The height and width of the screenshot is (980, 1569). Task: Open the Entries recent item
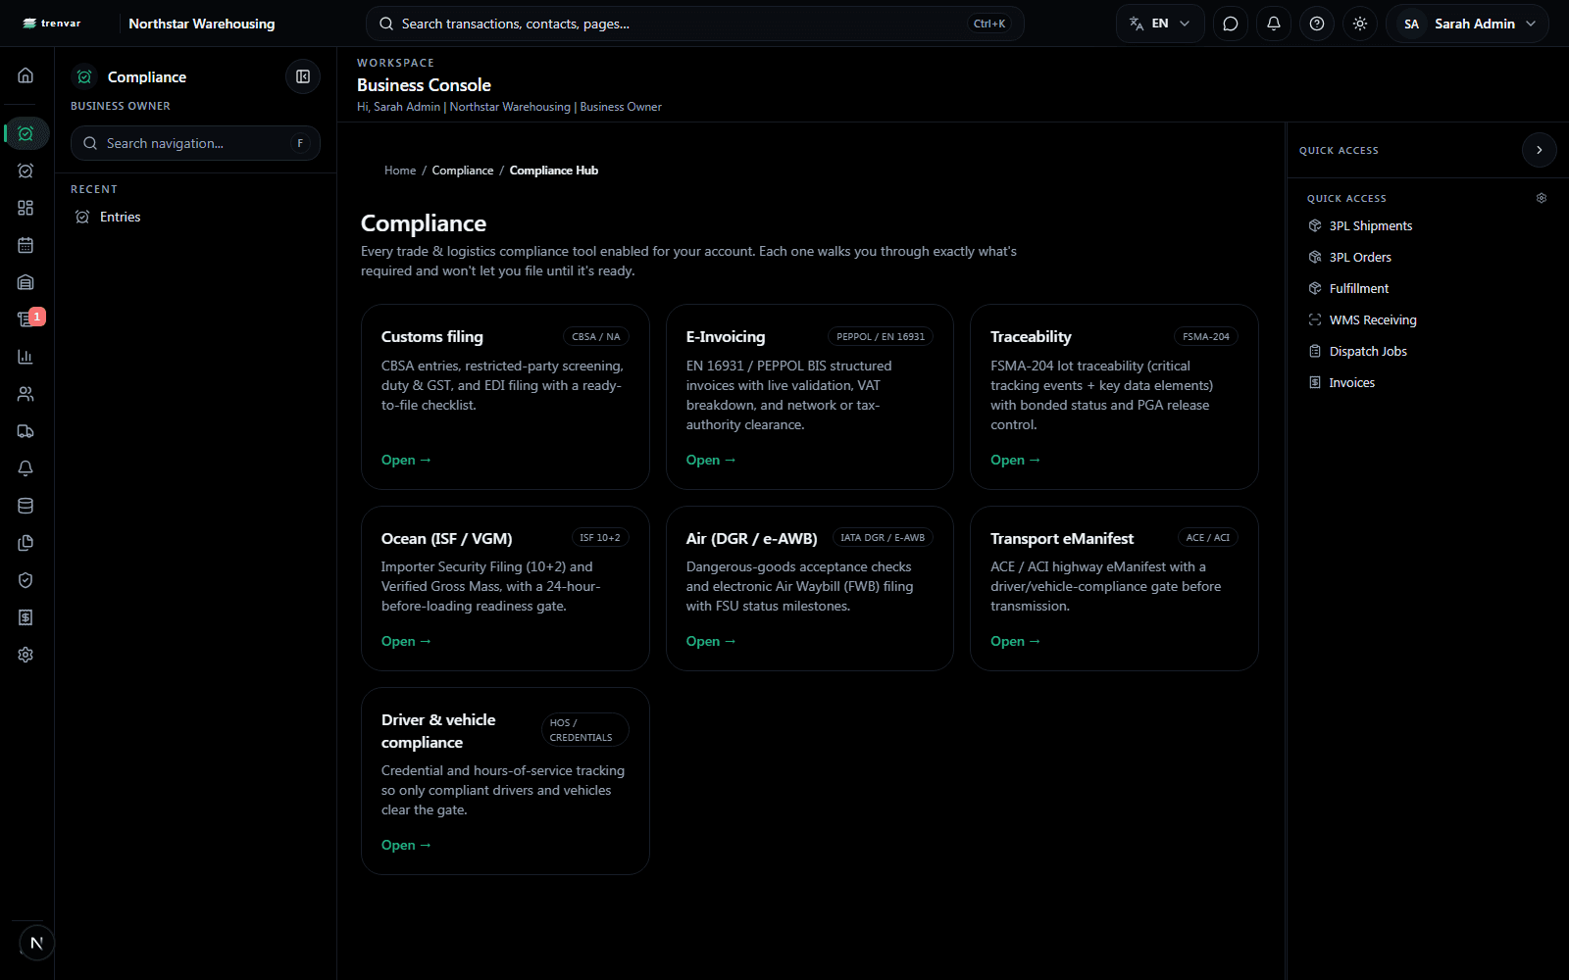[x=120, y=217]
